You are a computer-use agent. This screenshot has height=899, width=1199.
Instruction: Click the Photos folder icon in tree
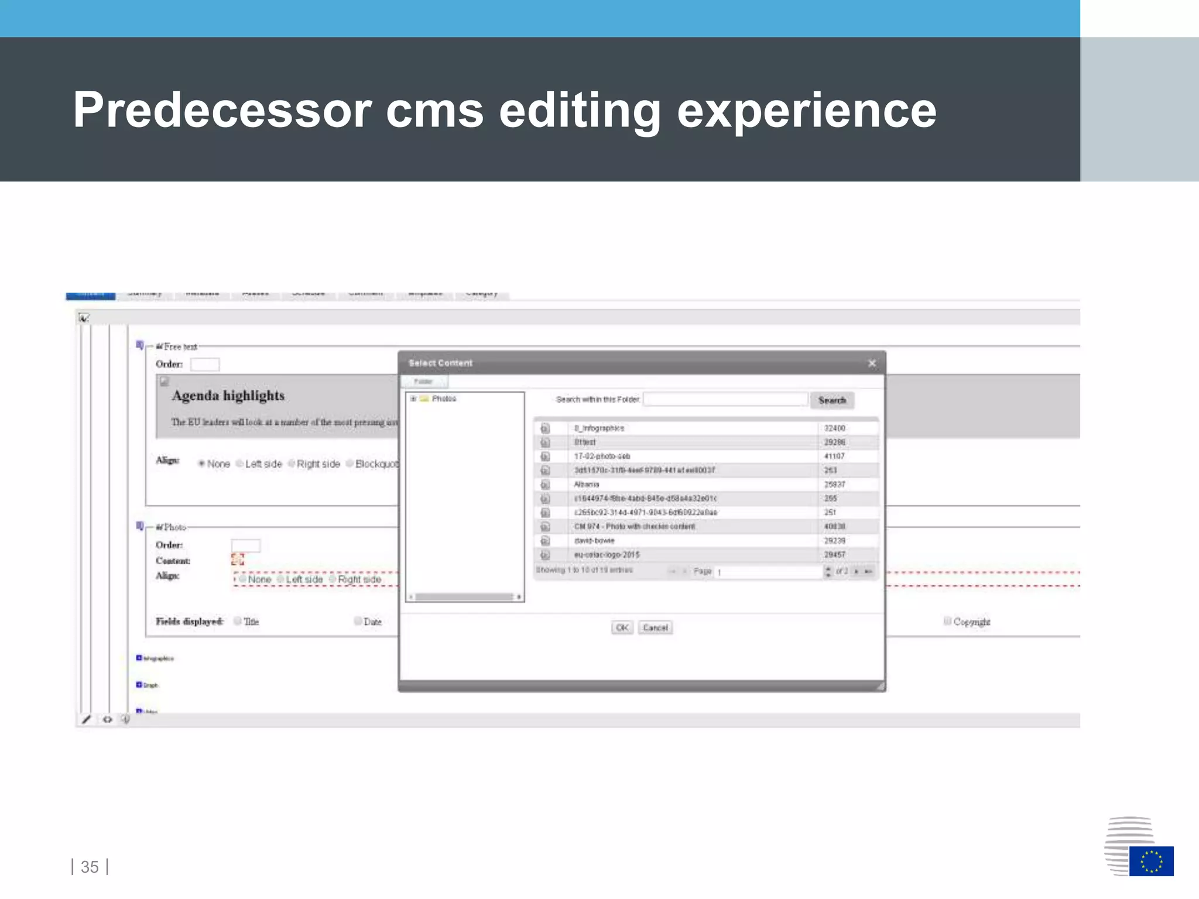(x=424, y=399)
